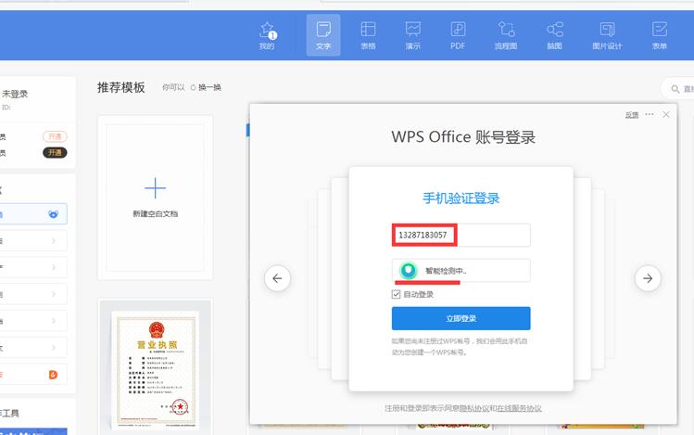Open the 流程图 flowchart tab
Viewport: 694px width, 435px height.
point(506,35)
